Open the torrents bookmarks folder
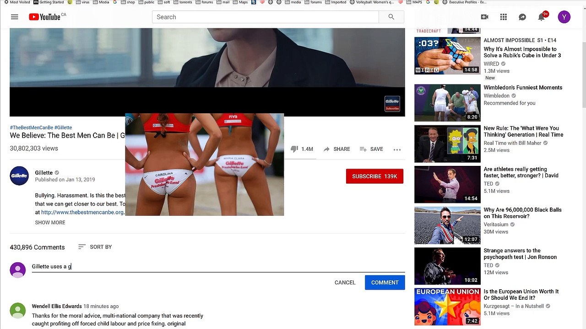Image resolution: width=586 pixels, height=329 pixels. (x=182, y=2)
